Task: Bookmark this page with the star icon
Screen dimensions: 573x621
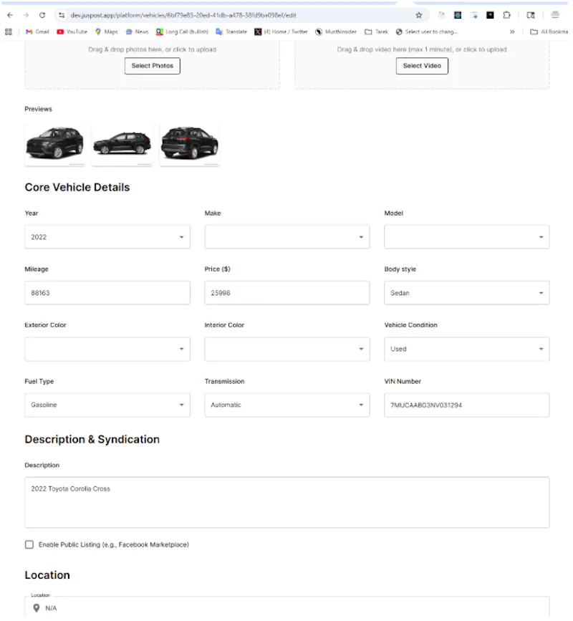Action: tap(419, 15)
